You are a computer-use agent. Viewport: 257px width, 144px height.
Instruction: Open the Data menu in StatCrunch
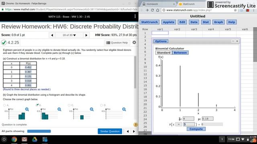(x=194, y=22)
